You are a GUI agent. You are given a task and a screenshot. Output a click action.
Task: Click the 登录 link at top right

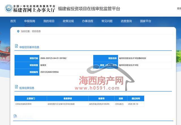coord(179,8)
